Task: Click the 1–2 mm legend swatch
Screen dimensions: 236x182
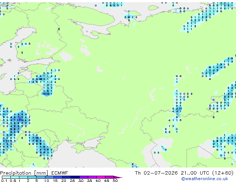Action: pos(23,177)
